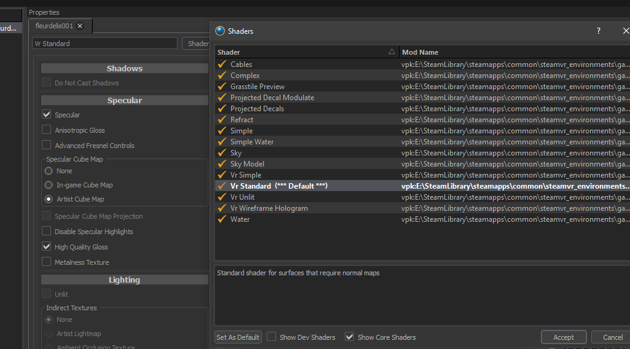Select the Complex shader row
The width and height of the screenshot is (630, 349).
(422, 75)
